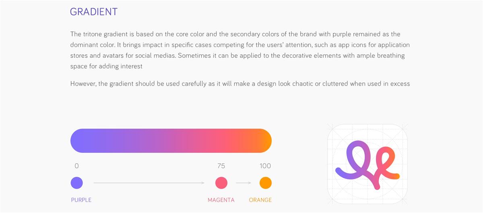Click the gradient stop number 75
The image size is (483, 213).
221,166
